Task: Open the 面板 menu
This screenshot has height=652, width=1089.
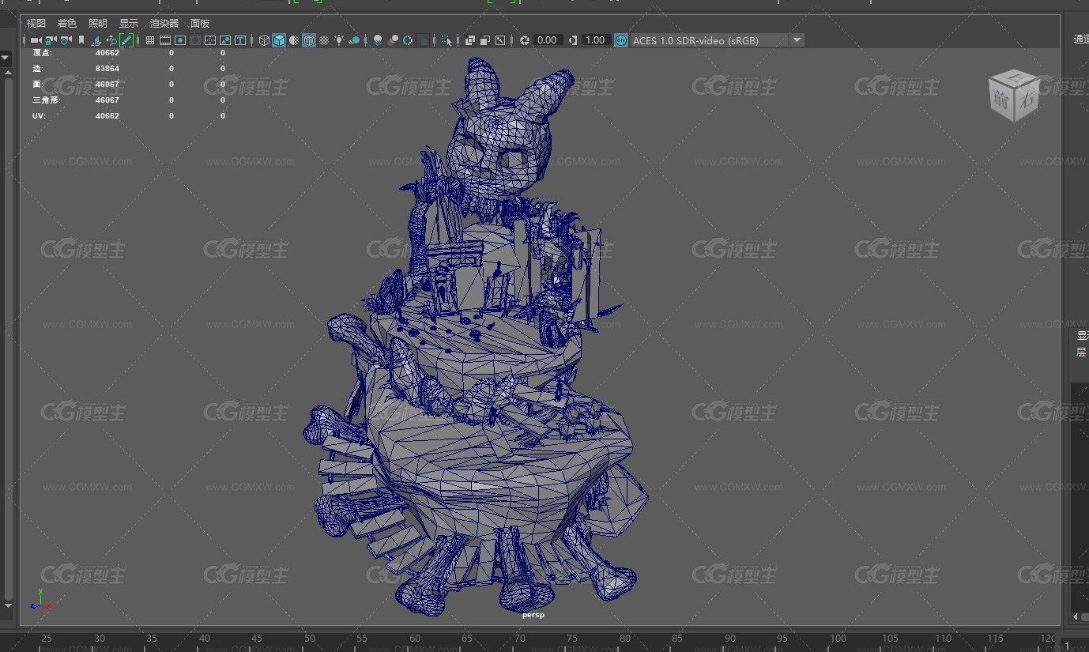Action: (200, 24)
